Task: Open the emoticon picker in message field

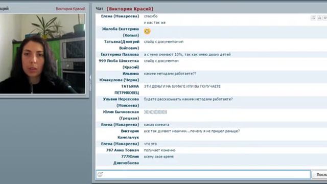Action: click(100, 174)
